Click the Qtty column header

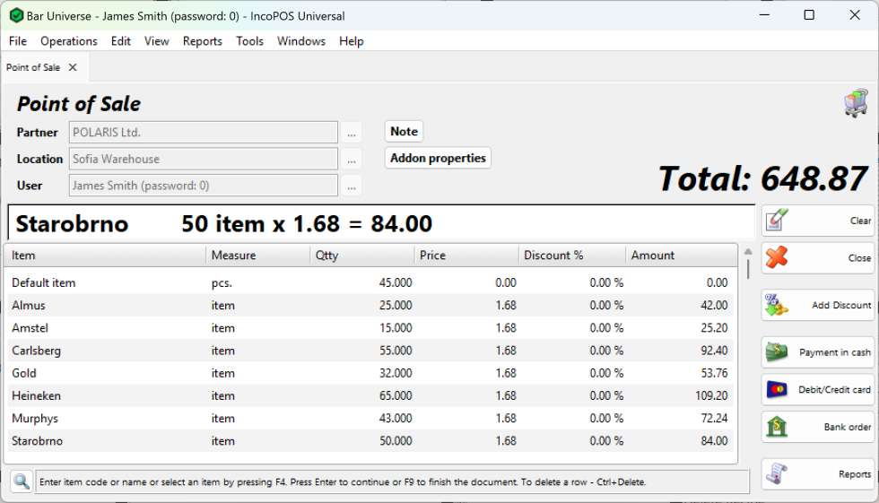(x=362, y=256)
